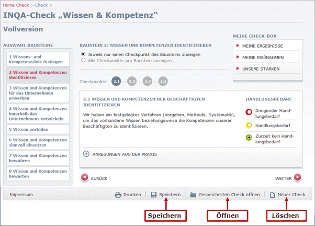Click the floppy disk save icon

coord(154,195)
